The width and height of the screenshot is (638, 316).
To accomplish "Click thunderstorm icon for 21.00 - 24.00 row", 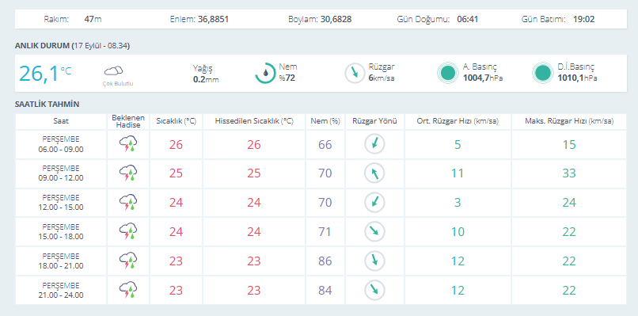I will 128,290.
